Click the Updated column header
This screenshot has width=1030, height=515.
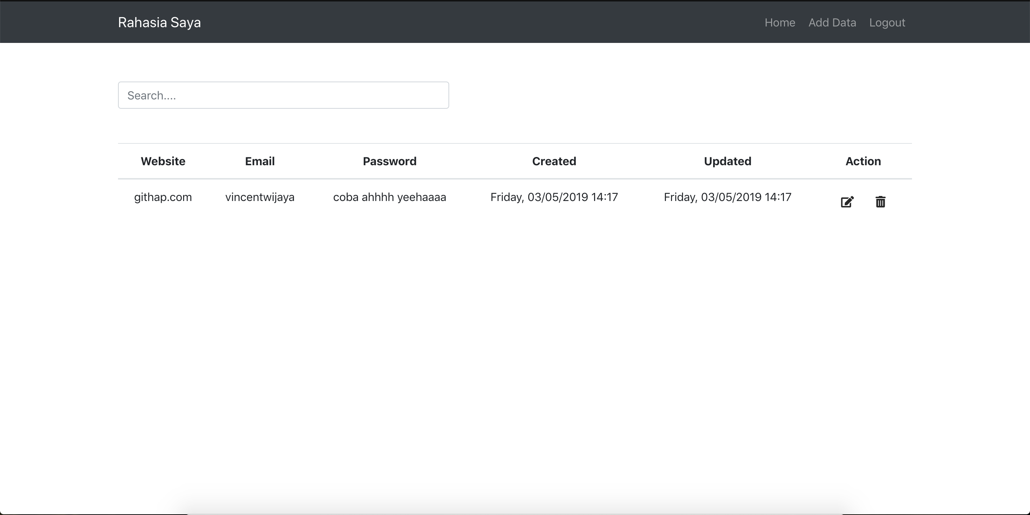[x=727, y=161]
